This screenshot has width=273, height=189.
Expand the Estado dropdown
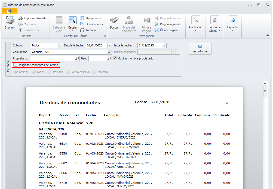[x=61, y=45]
